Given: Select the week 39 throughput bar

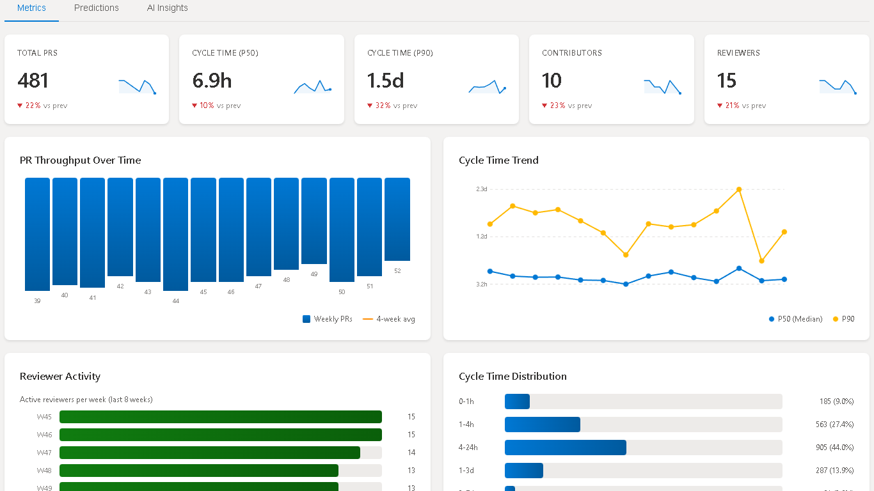Looking at the screenshot, I should coord(37,234).
